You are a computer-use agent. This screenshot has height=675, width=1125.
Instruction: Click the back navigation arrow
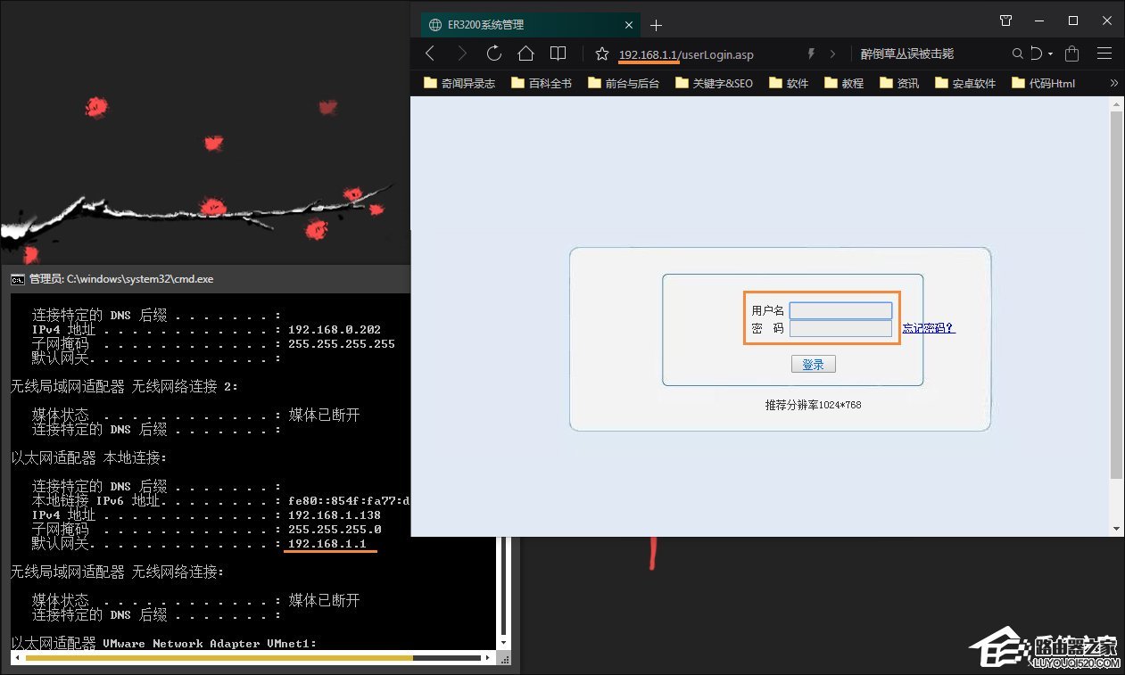click(x=429, y=54)
